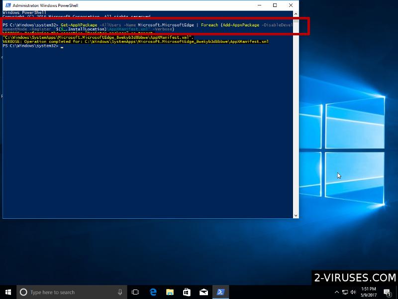Open the Start menu
398x299 pixels.
pyautogui.click(x=8, y=292)
